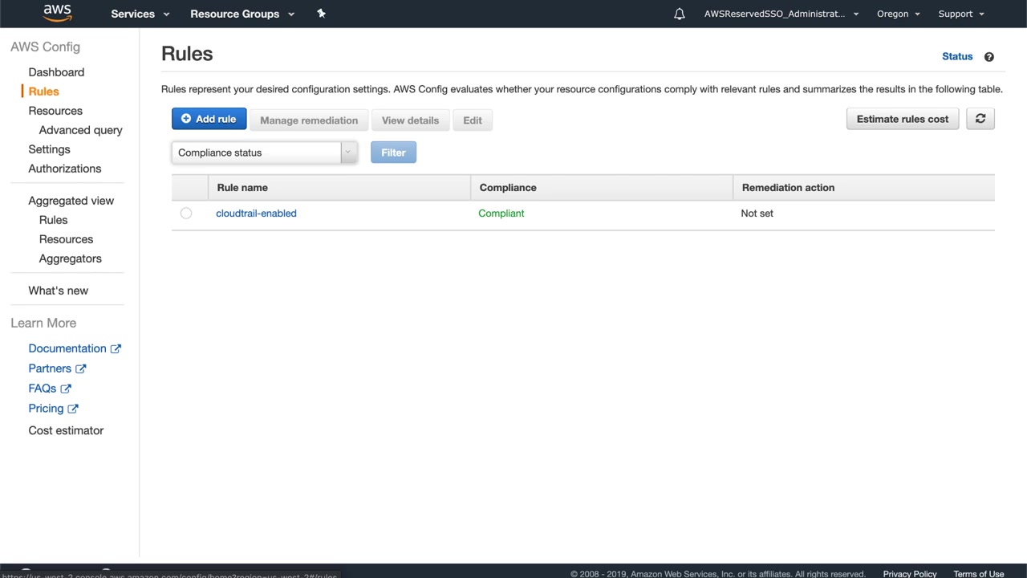Click the Edit button
This screenshot has width=1027, height=578.
(473, 120)
